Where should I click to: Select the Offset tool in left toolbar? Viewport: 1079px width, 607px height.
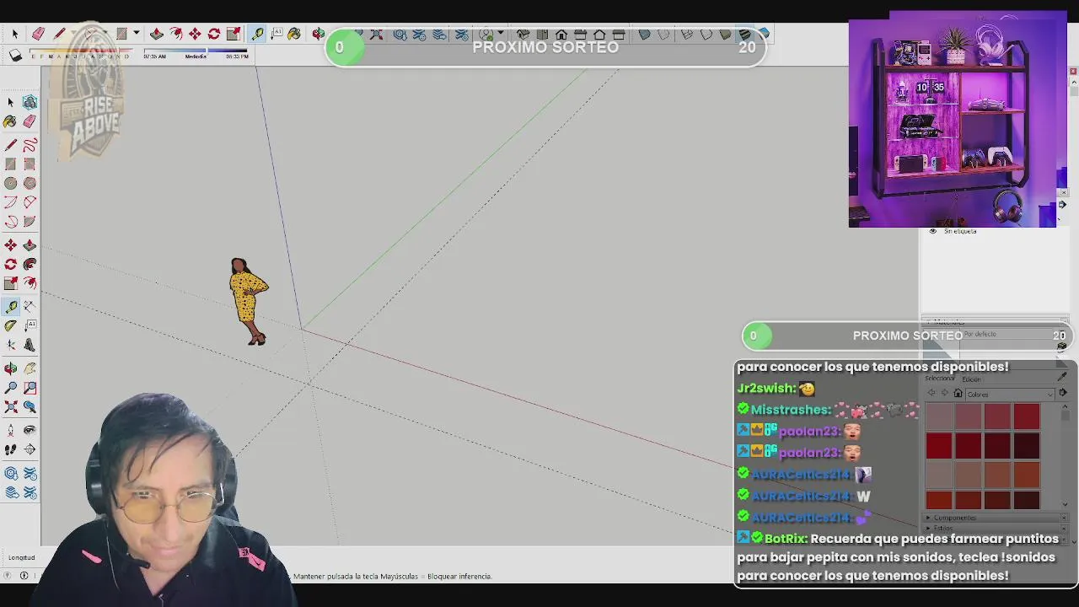[30, 283]
